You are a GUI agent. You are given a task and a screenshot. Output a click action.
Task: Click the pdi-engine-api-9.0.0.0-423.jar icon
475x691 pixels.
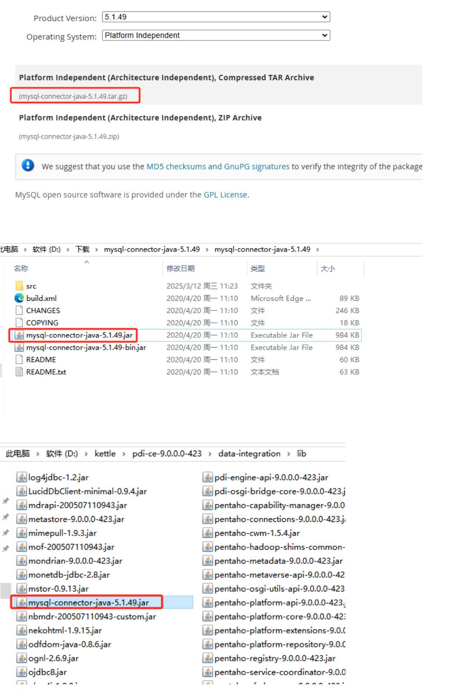coord(208,477)
